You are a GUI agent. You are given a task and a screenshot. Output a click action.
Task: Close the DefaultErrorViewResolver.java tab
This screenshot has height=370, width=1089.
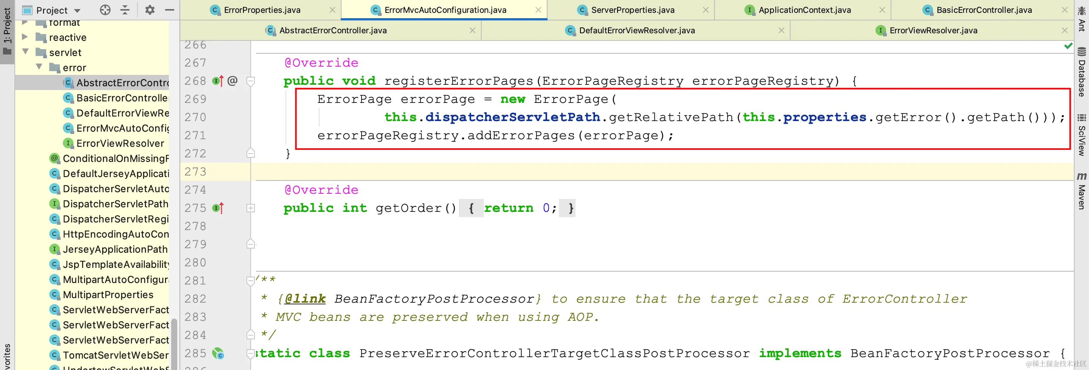click(781, 30)
